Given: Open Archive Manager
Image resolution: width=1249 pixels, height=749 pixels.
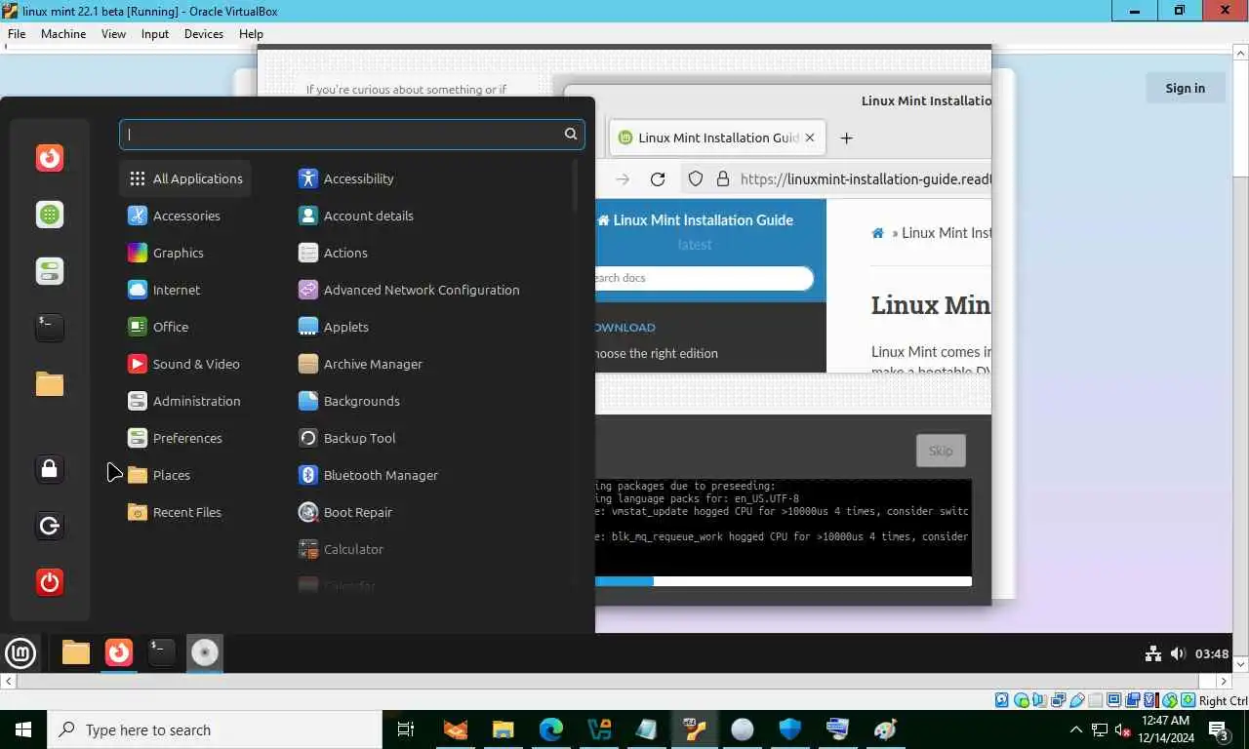Looking at the screenshot, I should pos(360,364).
